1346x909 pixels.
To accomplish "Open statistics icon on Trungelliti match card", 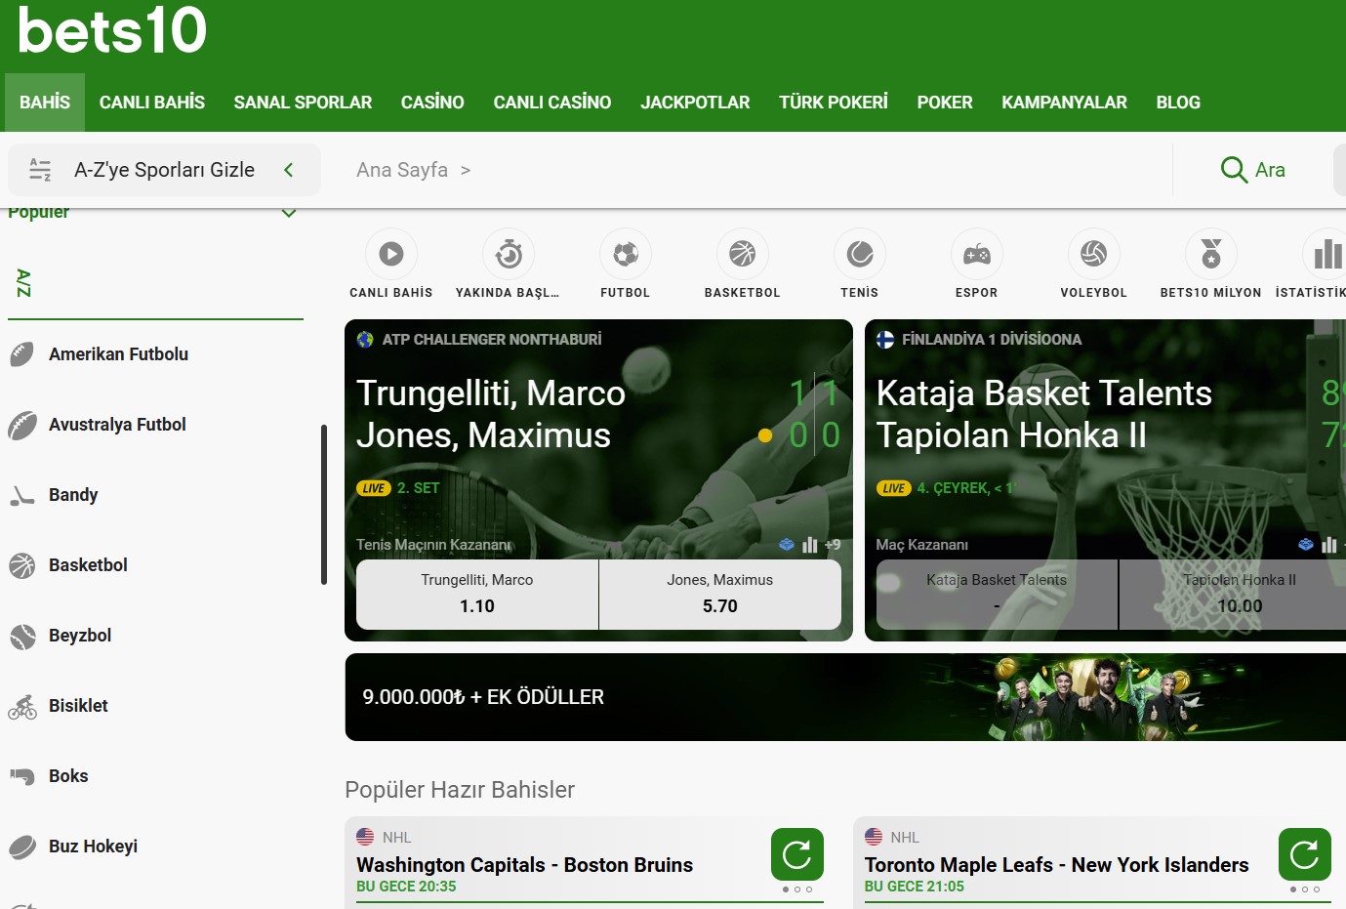I will click(x=810, y=545).
